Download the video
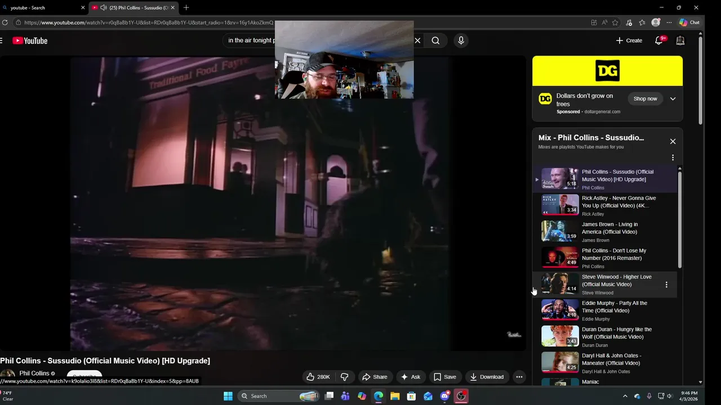The height and width of the screenshot is (405, 721). pyautogui.click(x=487, y=377)
